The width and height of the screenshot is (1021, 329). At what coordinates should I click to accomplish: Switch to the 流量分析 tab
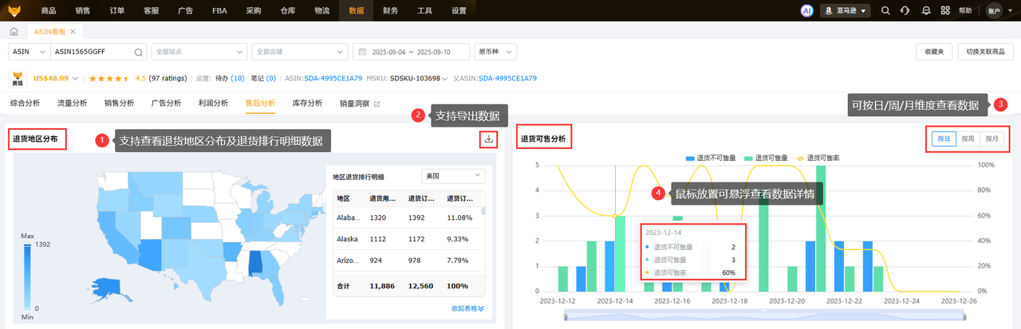pyautogui.click(x=72, y=104)
